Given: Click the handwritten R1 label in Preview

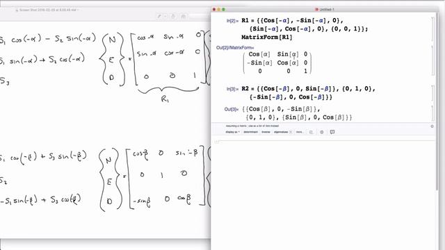Looking at the screenshot, I should pyautogui.click(x=165, y=99).
